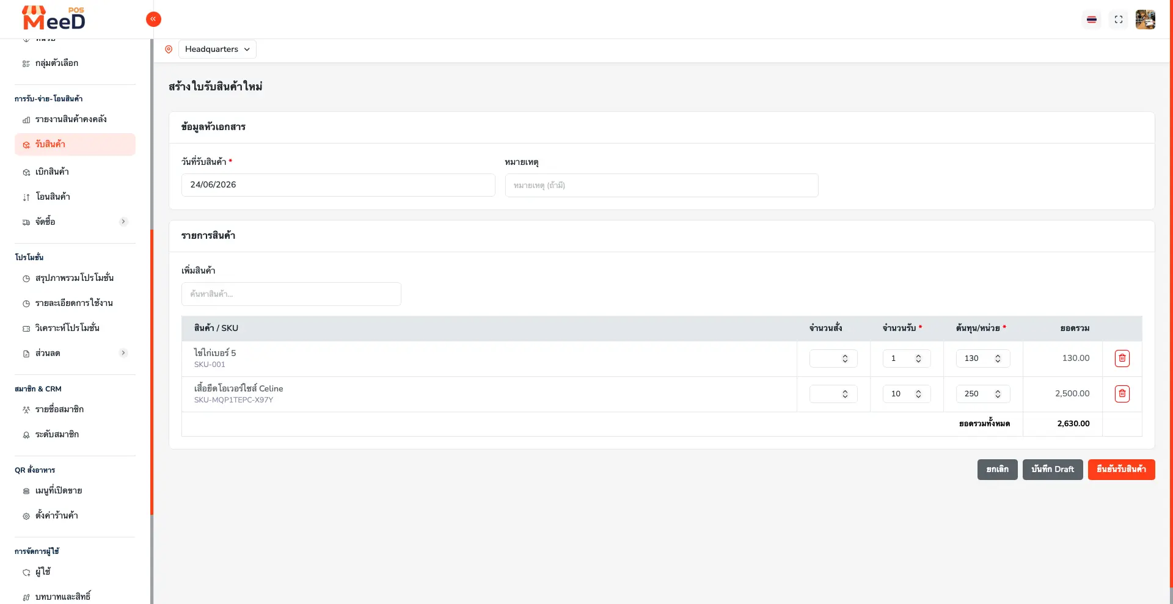This screenshot has width=1173, height=604.
Task: Confirm with the ยืนยันรับสินค้า button
Action: click(x=1122, y=470)
